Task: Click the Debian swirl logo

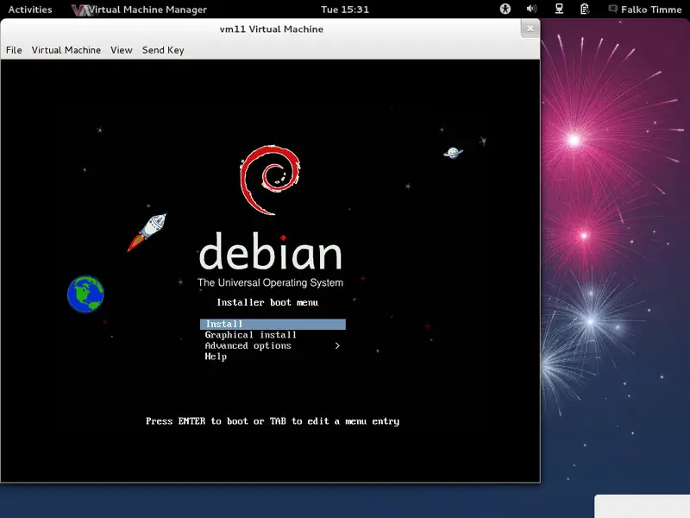Action: pos(269,180)
